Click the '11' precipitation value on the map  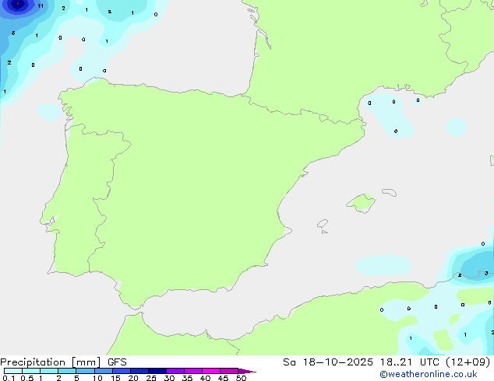point(41,6)
